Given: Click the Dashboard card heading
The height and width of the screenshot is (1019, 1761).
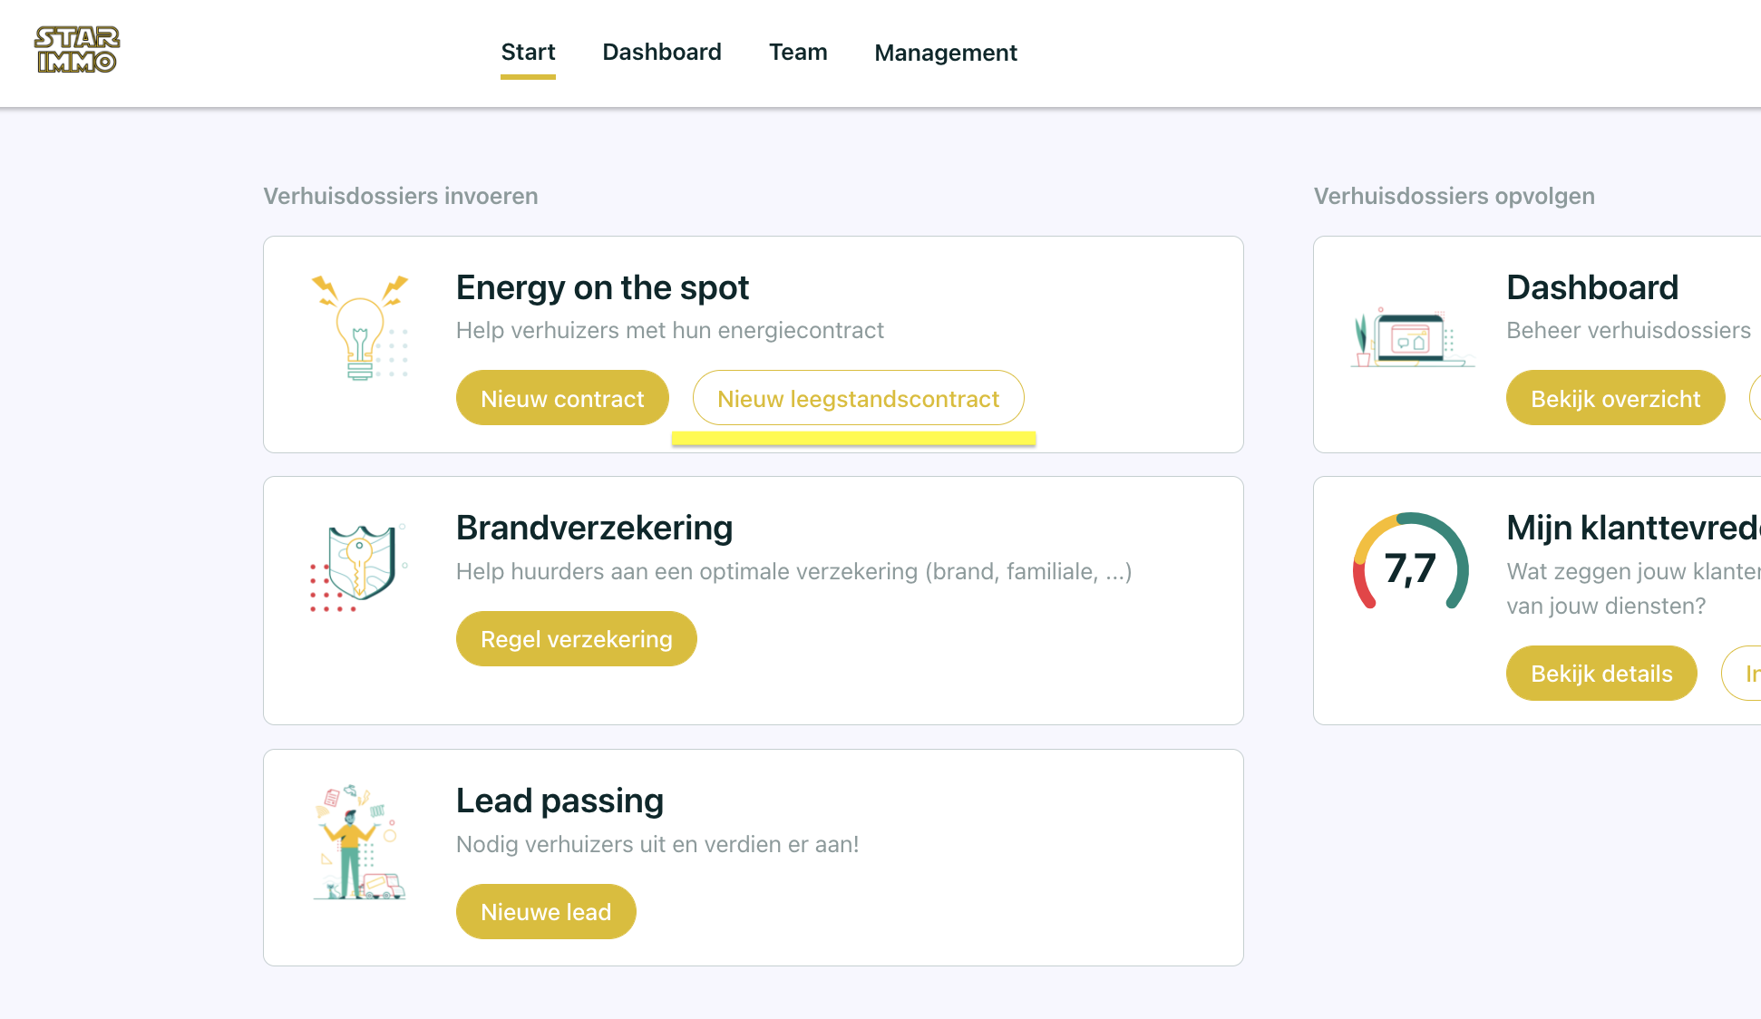Looking at the screenshot, I should click(1592, 288).
